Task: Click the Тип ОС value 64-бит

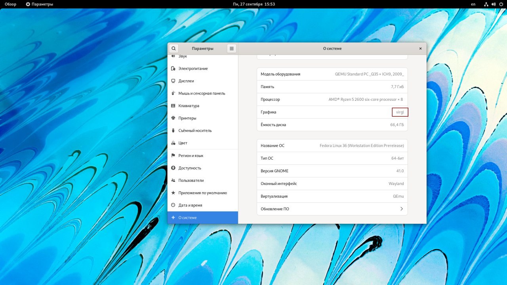Action: pyautogui.click(x=398, y=159)
